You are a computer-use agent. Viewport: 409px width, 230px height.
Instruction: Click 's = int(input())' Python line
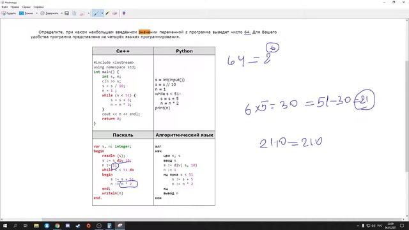[170, 80]
